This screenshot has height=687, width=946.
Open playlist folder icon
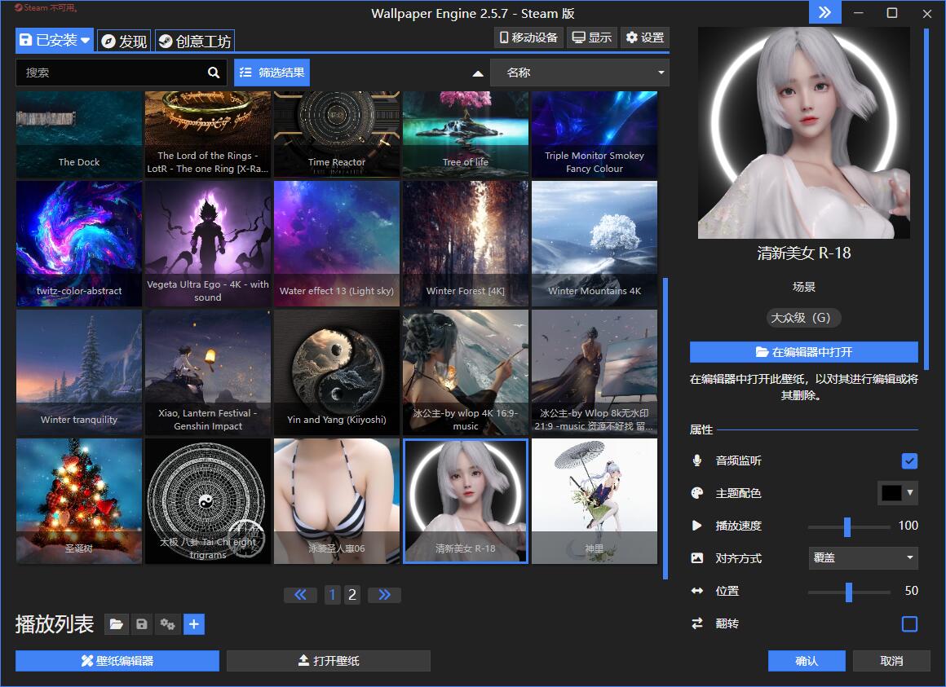[117, 624]
